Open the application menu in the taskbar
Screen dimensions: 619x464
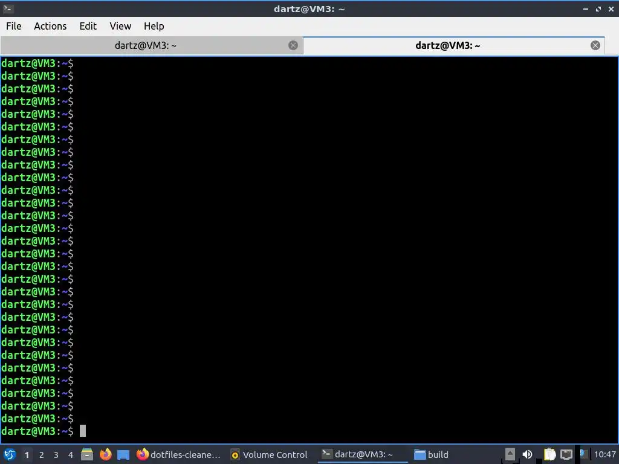tap(10, 454)
